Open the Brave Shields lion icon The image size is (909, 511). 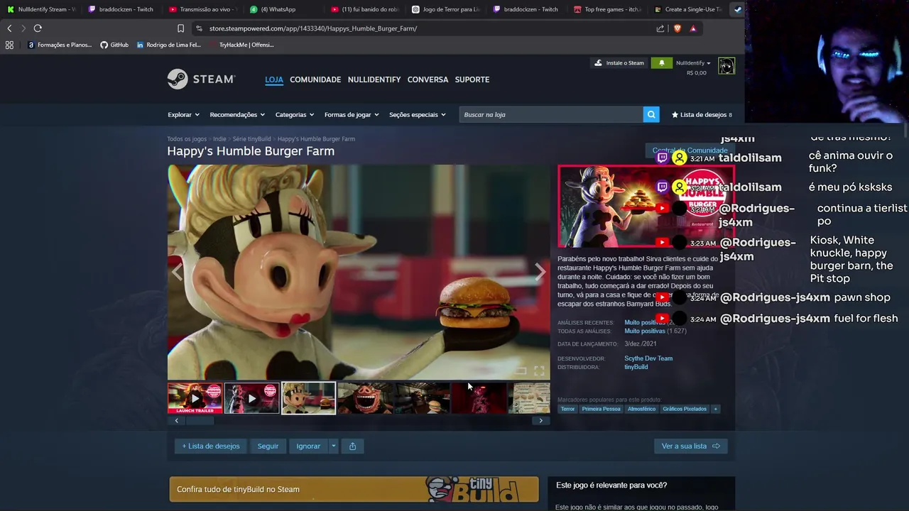(677, 28)
